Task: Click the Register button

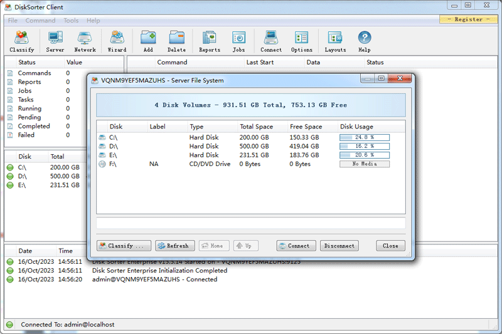Action: coord(468,19)
